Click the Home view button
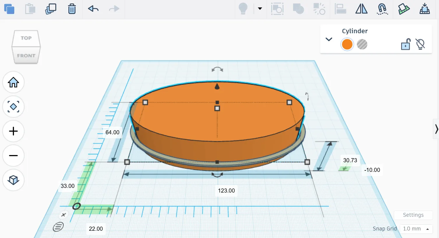Screen dimensions: 439x238 pos(13,82)
